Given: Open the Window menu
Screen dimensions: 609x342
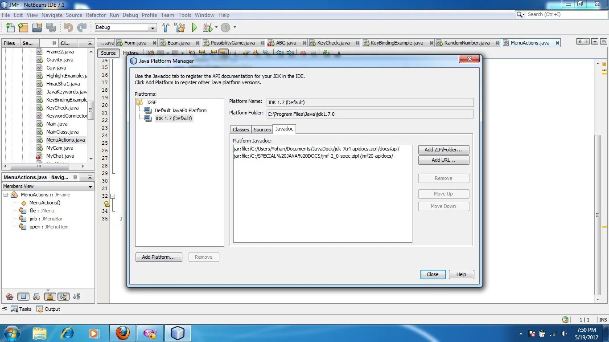Looking at the screenshot, I should [x=205, y=15].
